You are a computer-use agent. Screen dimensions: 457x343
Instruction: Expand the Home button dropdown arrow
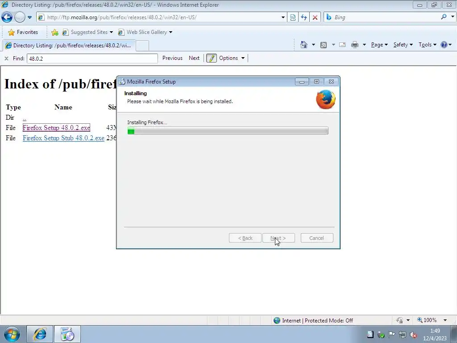[x=313, y=45]
